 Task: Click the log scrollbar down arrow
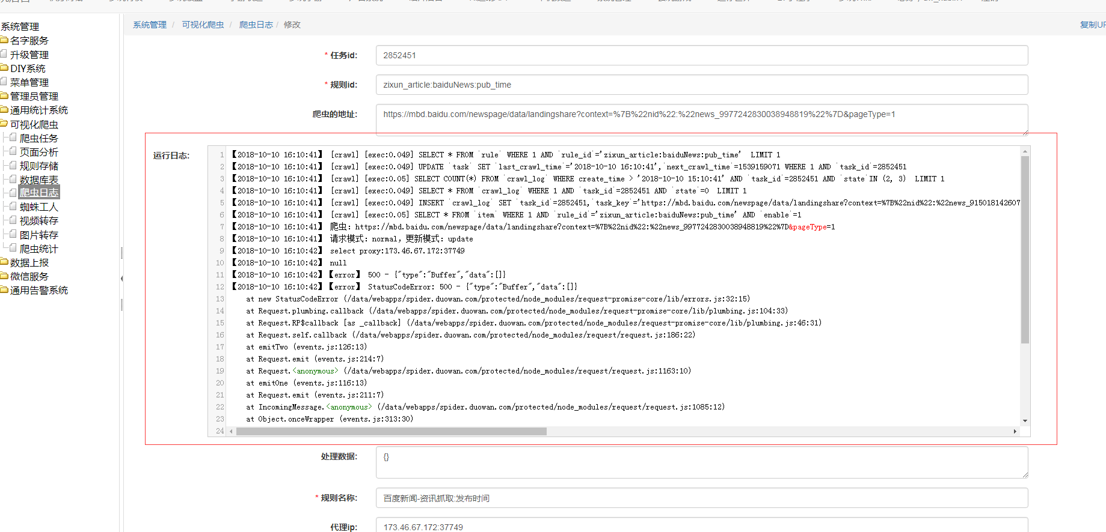1025,421
